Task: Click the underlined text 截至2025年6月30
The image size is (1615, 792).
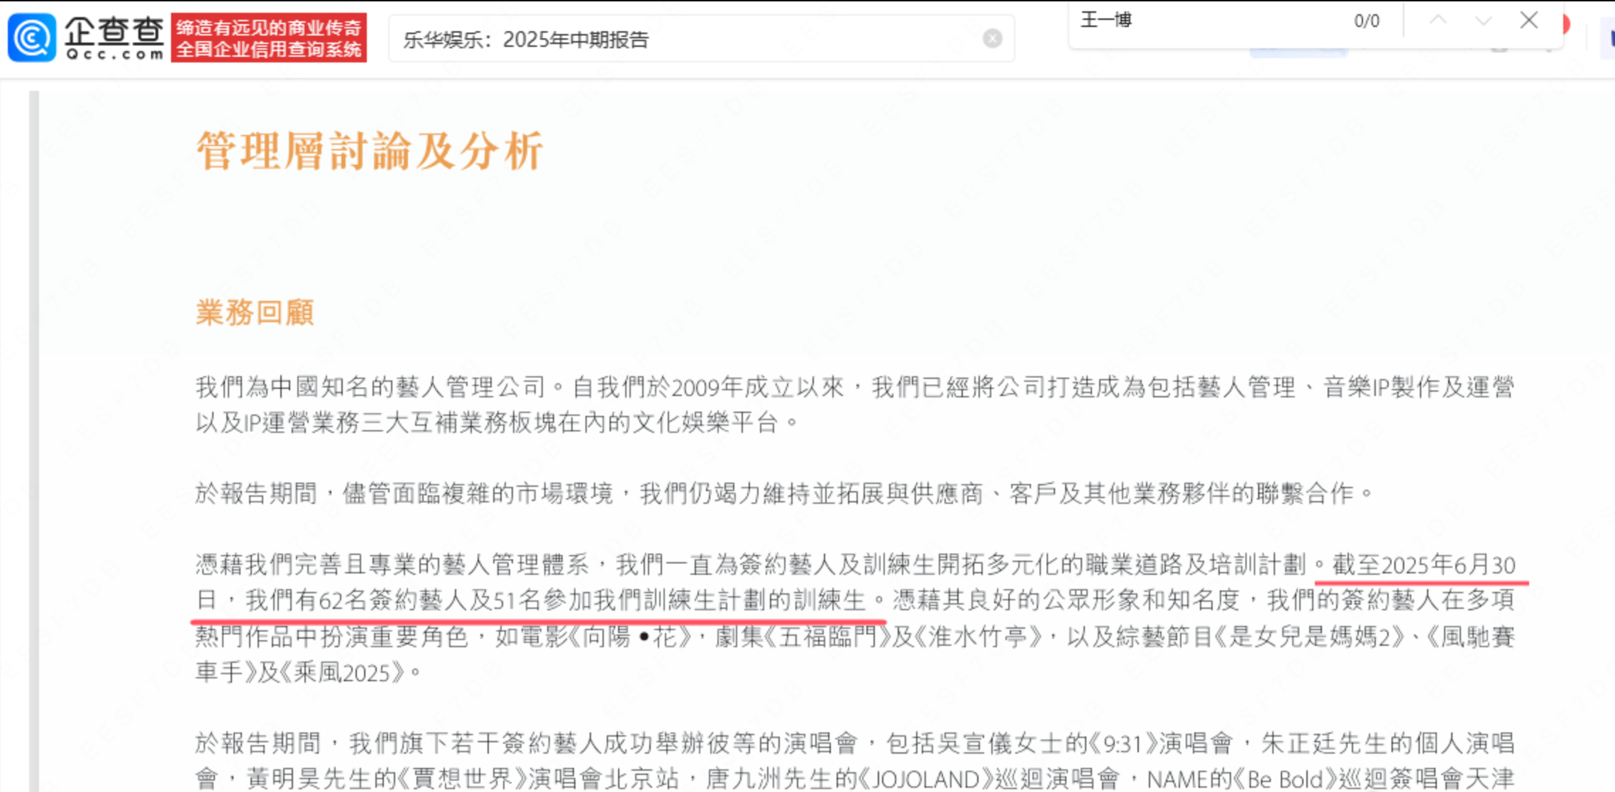Action: (x=1423, y=565)
